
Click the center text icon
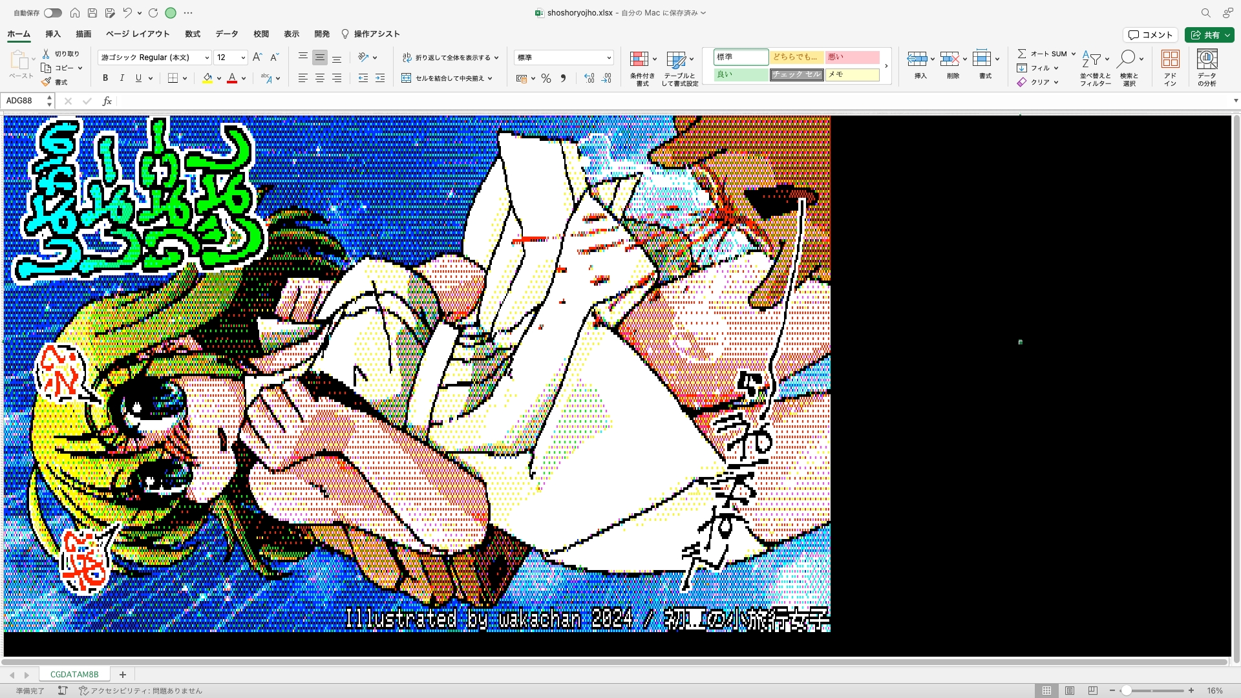coord(319,78)
